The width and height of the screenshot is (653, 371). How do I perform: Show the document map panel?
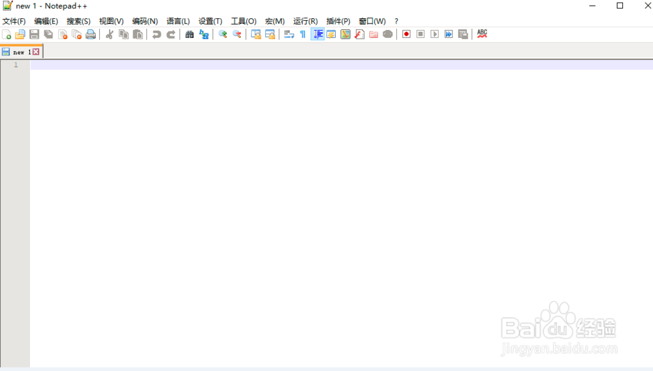(345, 35)
